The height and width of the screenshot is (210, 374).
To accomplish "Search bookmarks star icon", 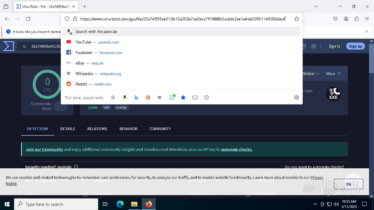I will click(183, 97).
